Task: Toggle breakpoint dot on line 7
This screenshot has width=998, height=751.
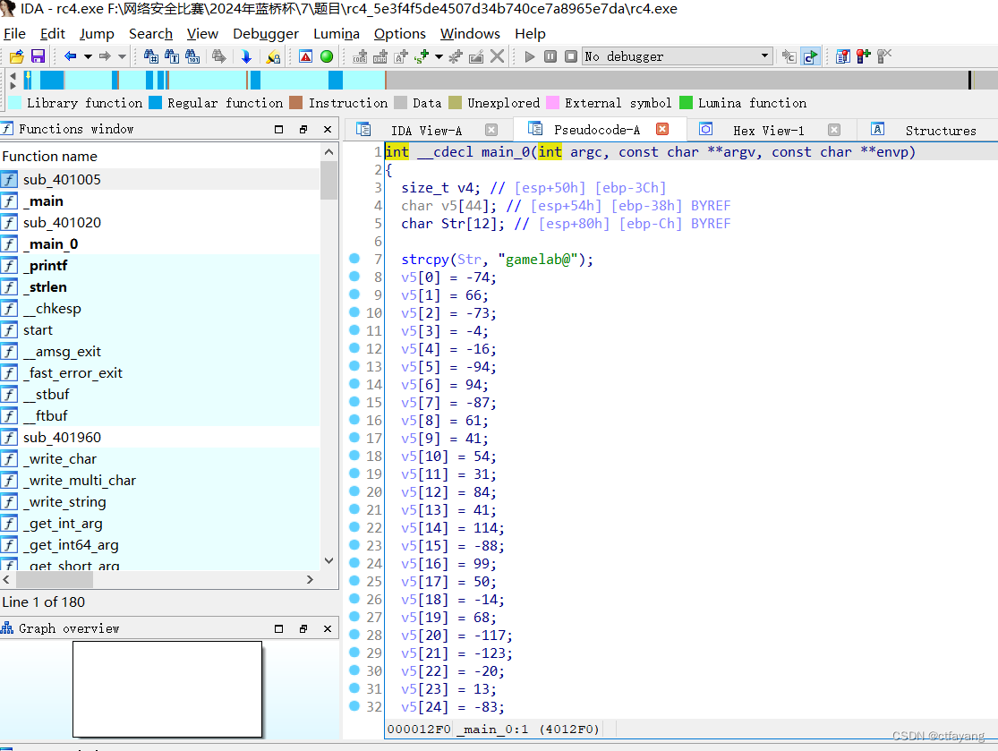Action: tap(354, 260)
